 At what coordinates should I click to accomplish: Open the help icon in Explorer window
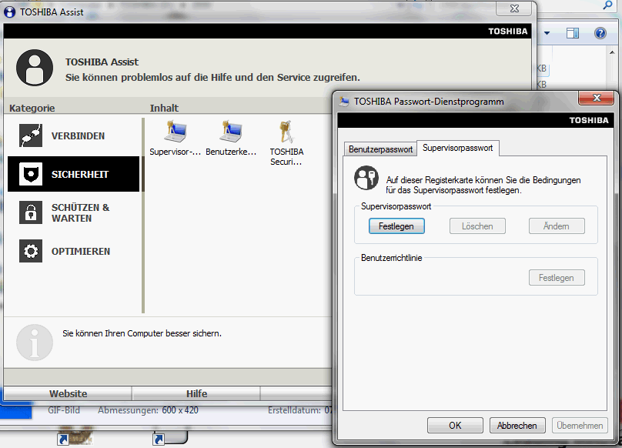(600, 33)
